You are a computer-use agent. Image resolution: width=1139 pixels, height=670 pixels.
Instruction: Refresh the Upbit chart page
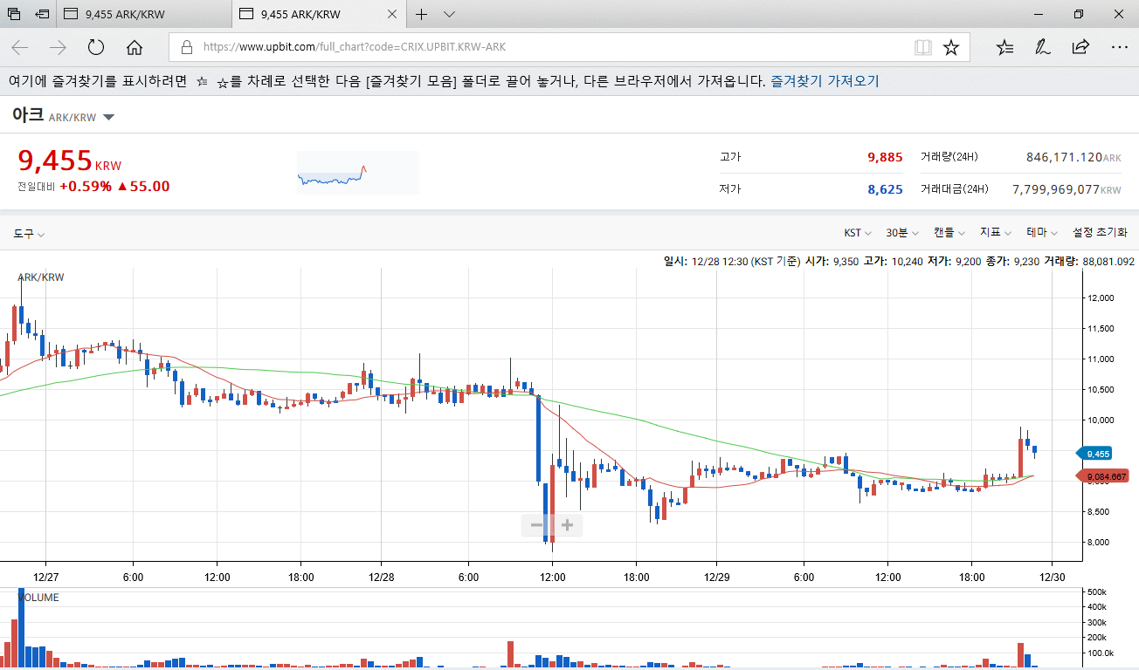tap(97, 47)
